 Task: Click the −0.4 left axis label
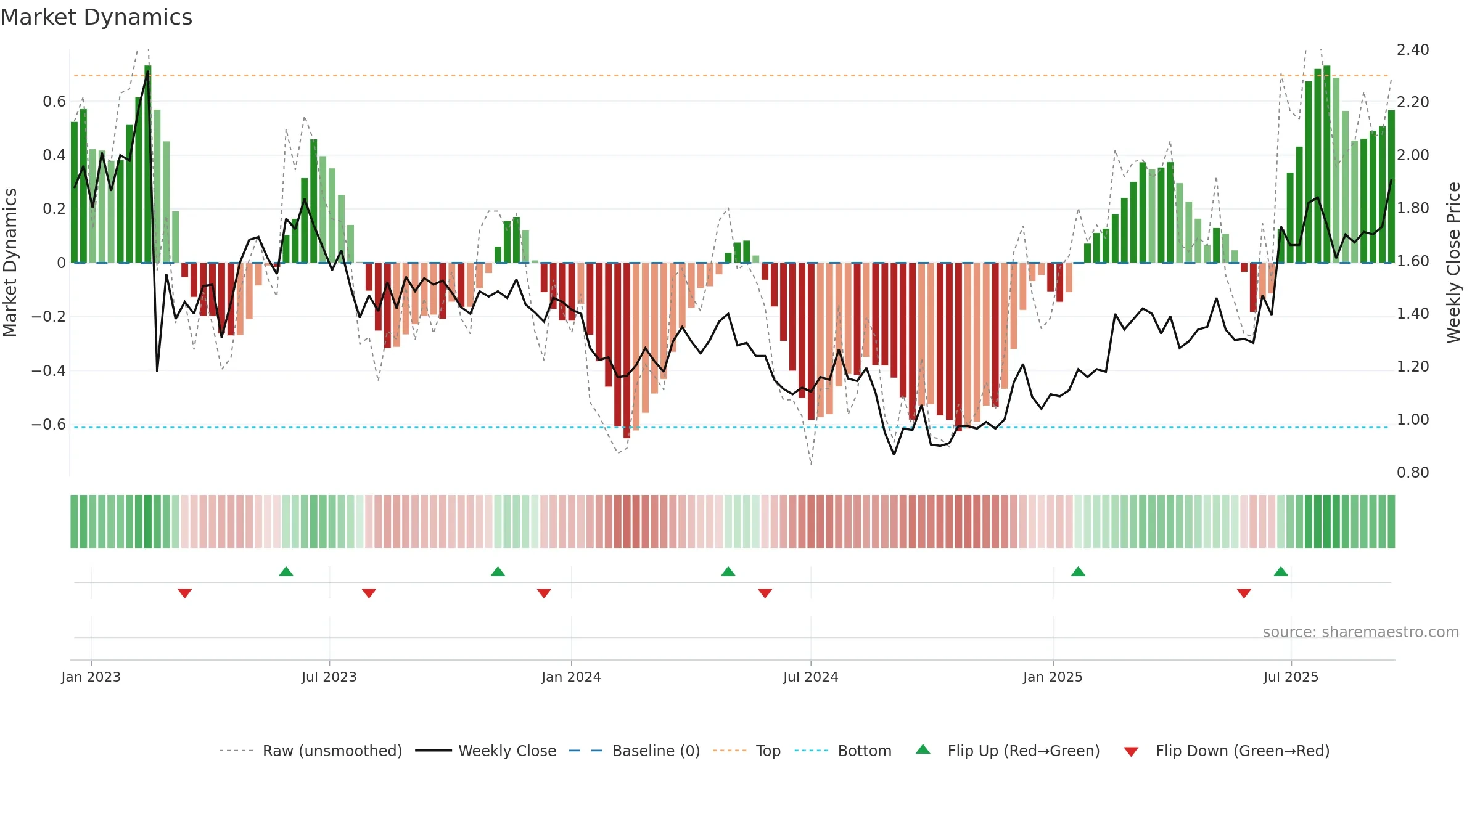49,370
